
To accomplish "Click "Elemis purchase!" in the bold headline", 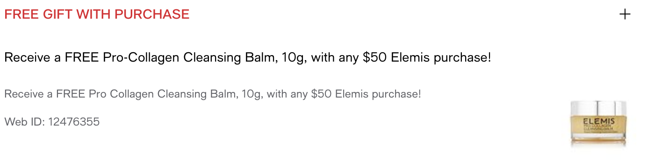I will point(441,58).
